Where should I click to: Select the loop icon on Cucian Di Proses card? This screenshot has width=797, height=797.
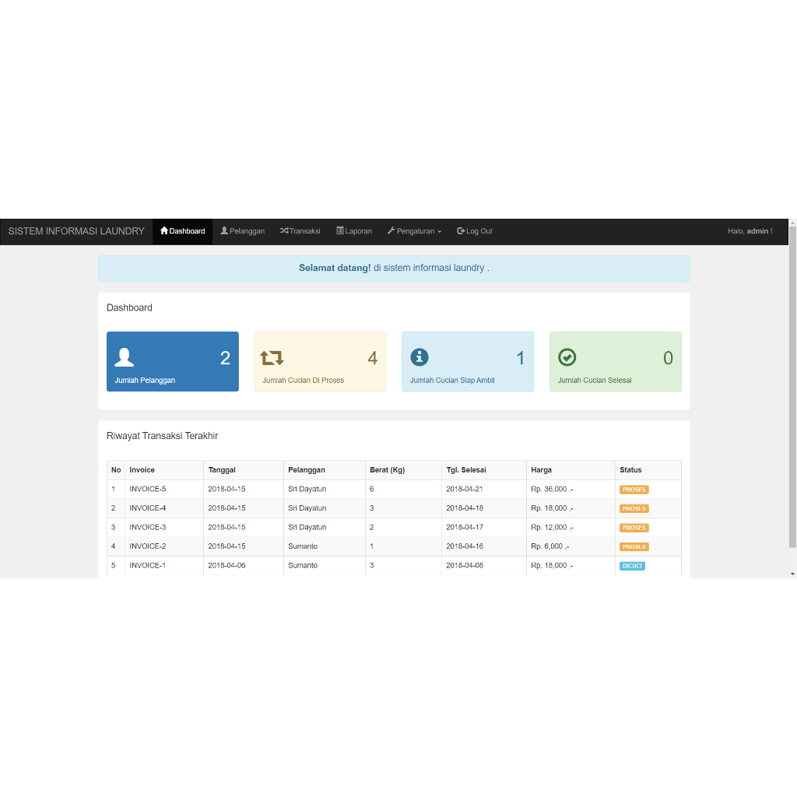(x=272, y=356)
